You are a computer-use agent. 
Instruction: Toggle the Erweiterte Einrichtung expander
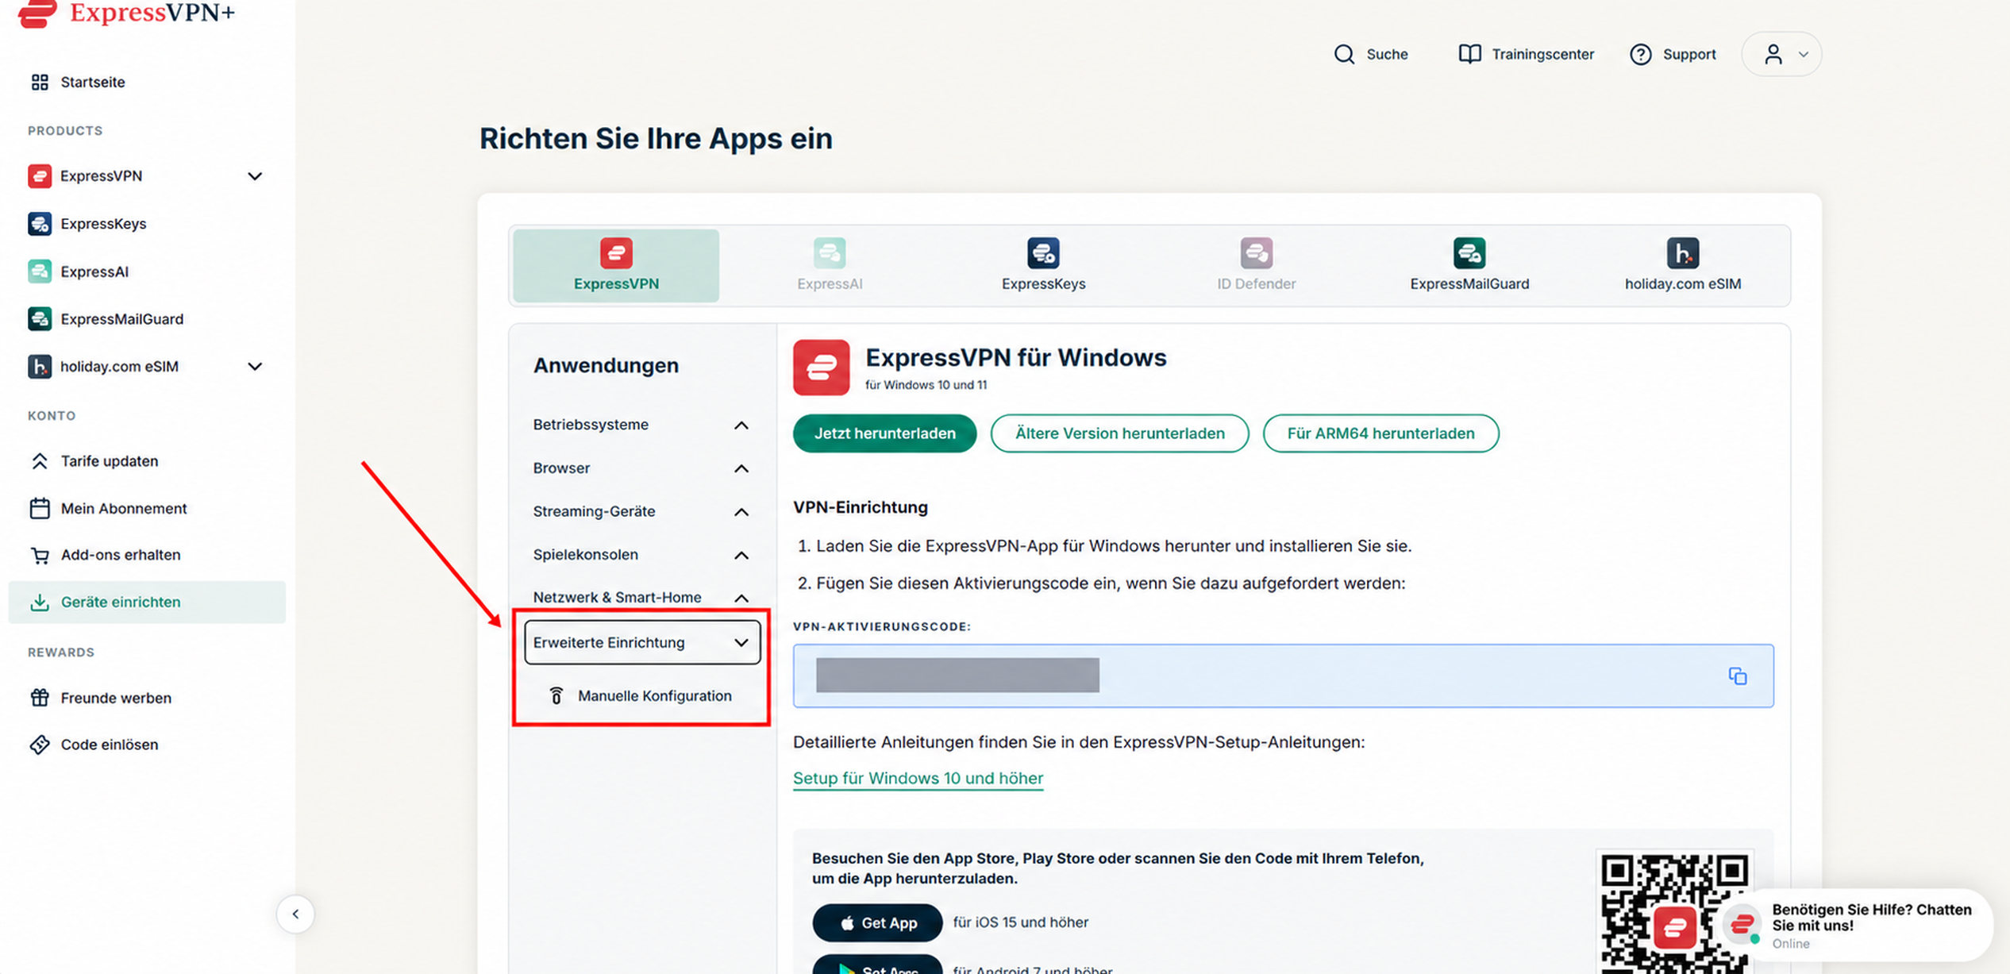[641, 642]
